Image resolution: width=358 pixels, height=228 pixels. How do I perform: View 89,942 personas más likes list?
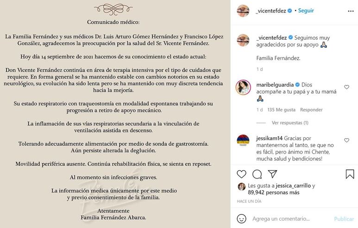(274, 192)
